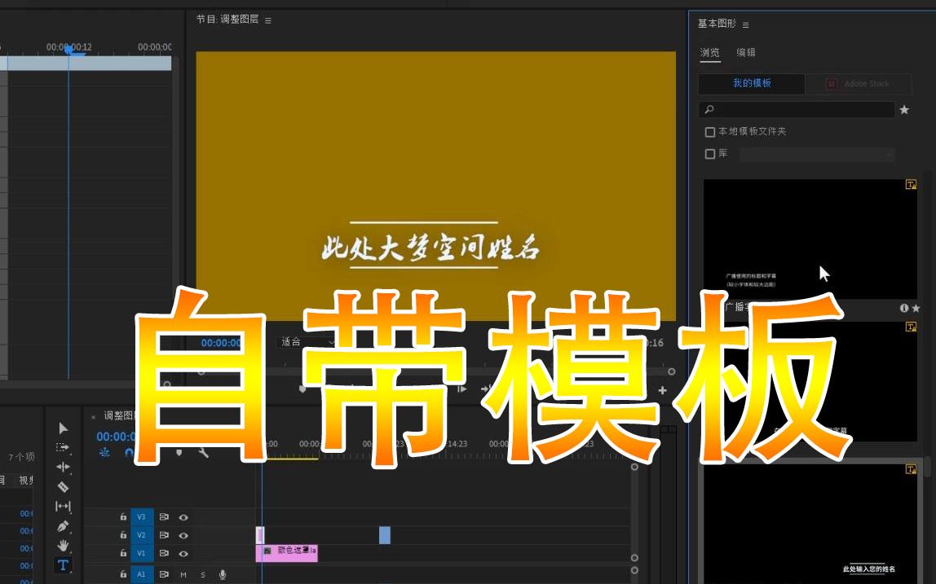Open the 节目:调整图层 panel tab menu

coord(269,20)
